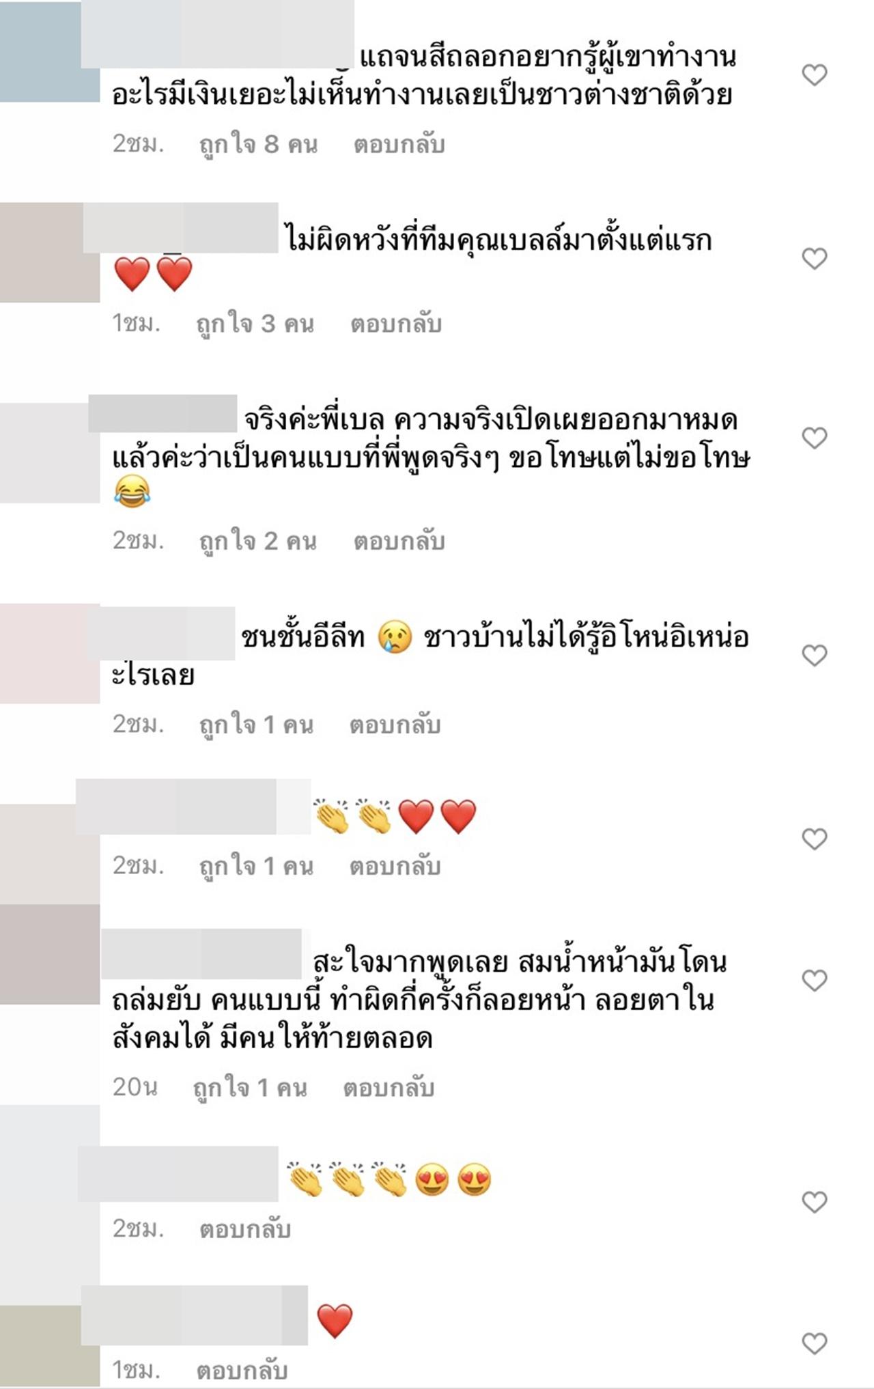Reply to the 20-minute-old comment
This screenshot has width=874, height=1389.
click(389, 1087)
